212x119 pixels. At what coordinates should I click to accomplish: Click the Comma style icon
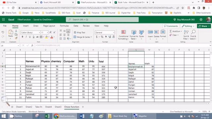(106, 37)
